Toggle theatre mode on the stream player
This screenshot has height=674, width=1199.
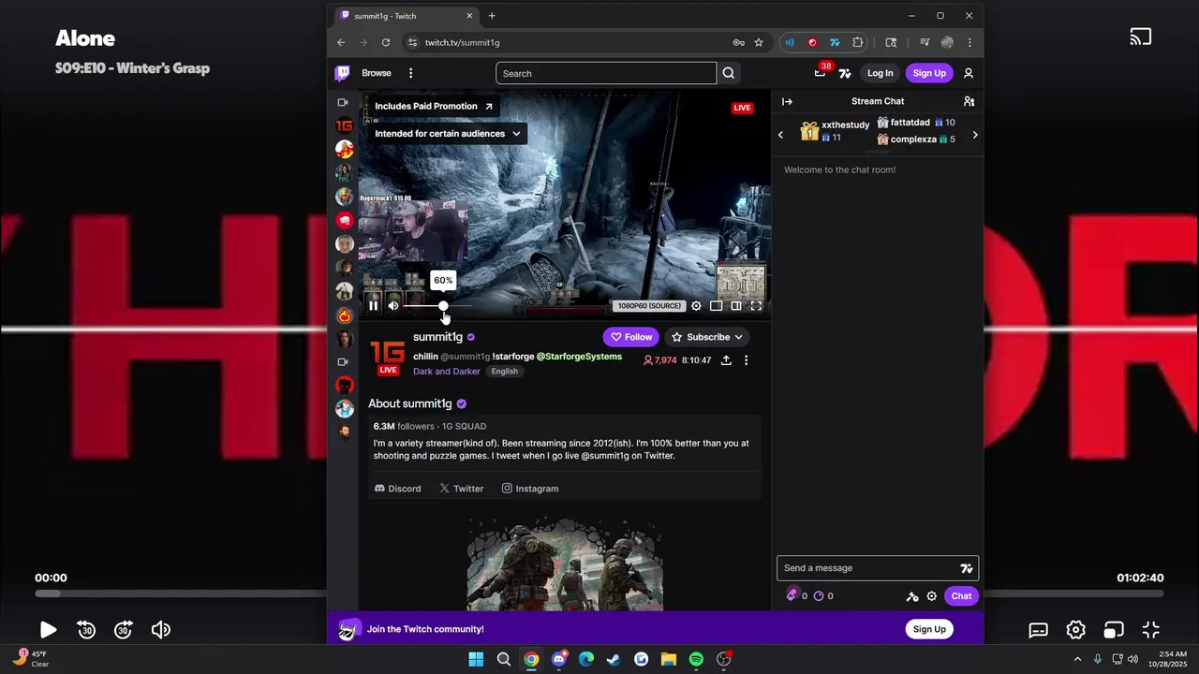coord(736,305)
